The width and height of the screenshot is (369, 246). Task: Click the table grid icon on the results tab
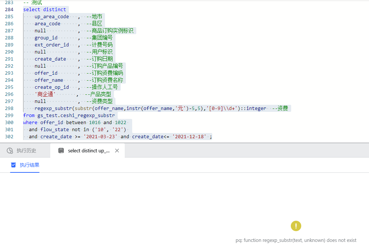point(61,150)
